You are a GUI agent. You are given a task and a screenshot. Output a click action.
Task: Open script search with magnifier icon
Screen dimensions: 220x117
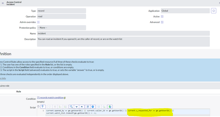[x=71, y=107]
